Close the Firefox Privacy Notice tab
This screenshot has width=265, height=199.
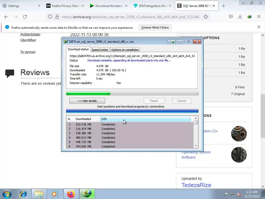point(83,6)
